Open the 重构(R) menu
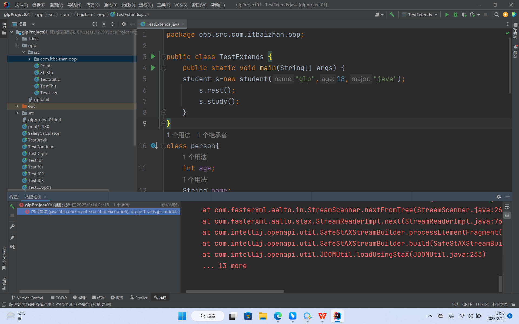 pos(111,5)
